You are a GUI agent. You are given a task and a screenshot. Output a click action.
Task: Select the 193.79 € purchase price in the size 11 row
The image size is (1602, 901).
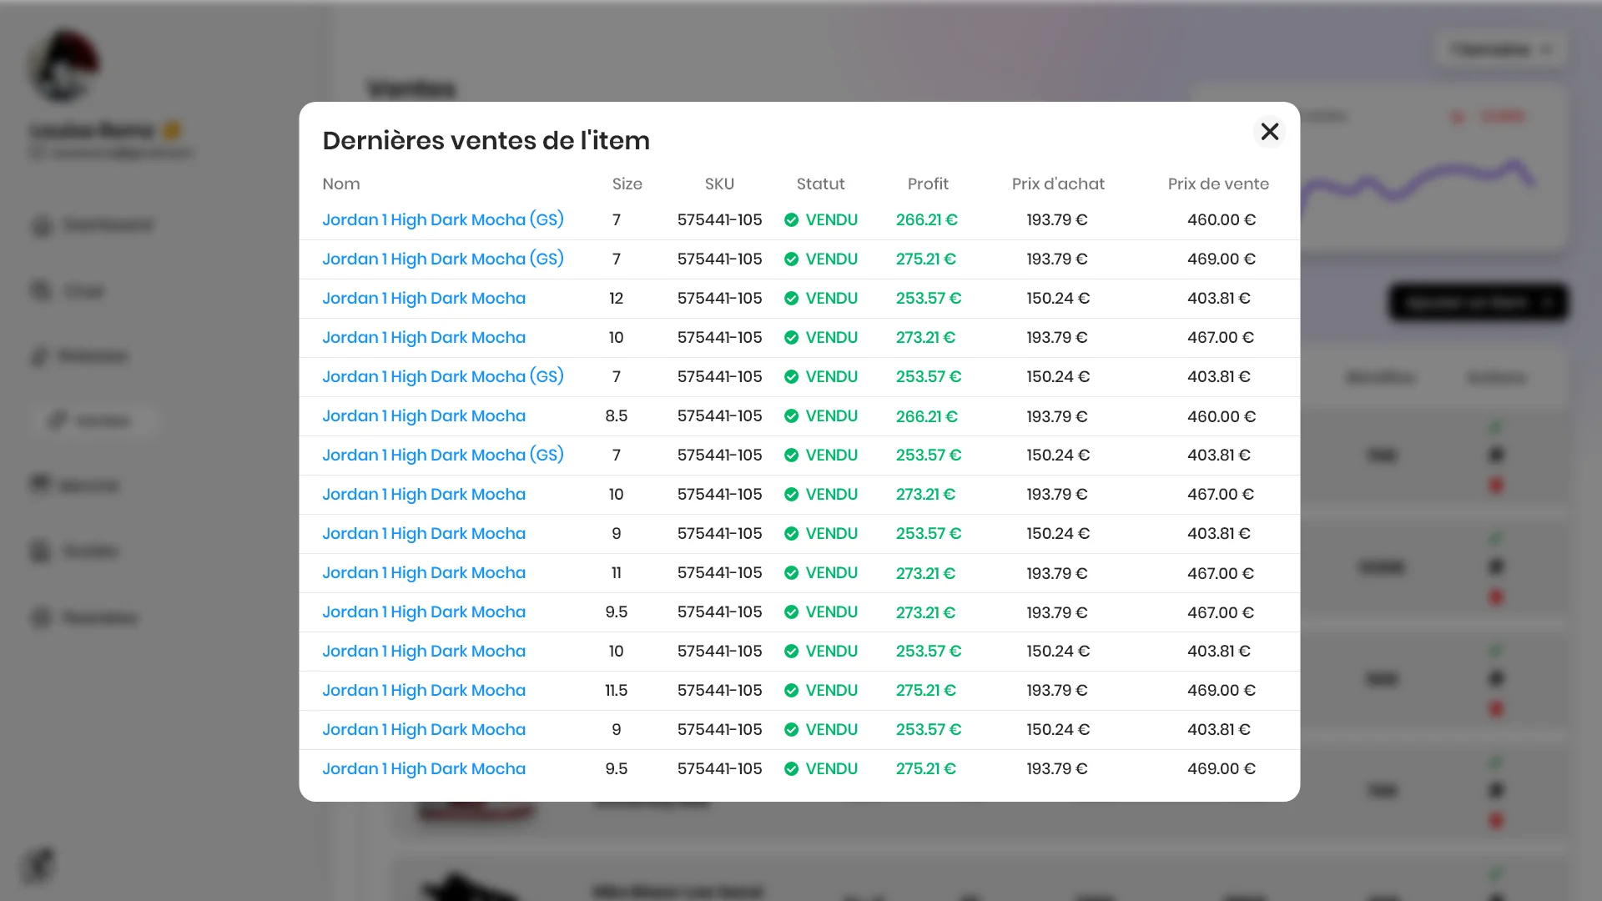click(1057, 573)
